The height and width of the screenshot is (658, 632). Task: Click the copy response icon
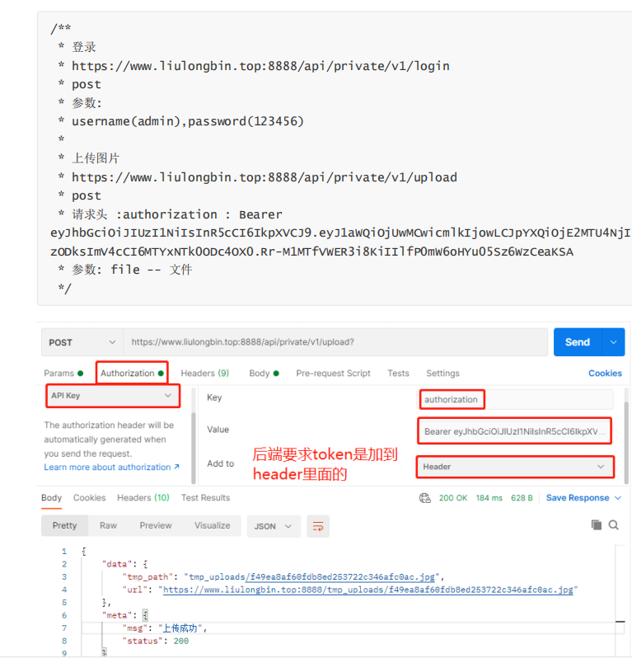point(597,525)
